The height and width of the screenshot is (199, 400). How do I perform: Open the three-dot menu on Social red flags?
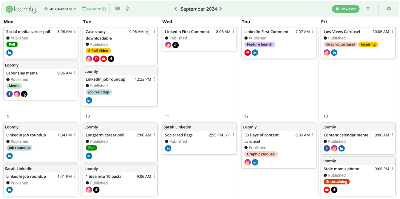click(234, 135)
